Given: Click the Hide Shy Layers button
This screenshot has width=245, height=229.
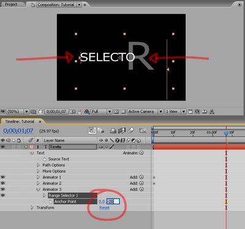Looking at the screenshot, I should pyautogui.click(x=113, y=130).
